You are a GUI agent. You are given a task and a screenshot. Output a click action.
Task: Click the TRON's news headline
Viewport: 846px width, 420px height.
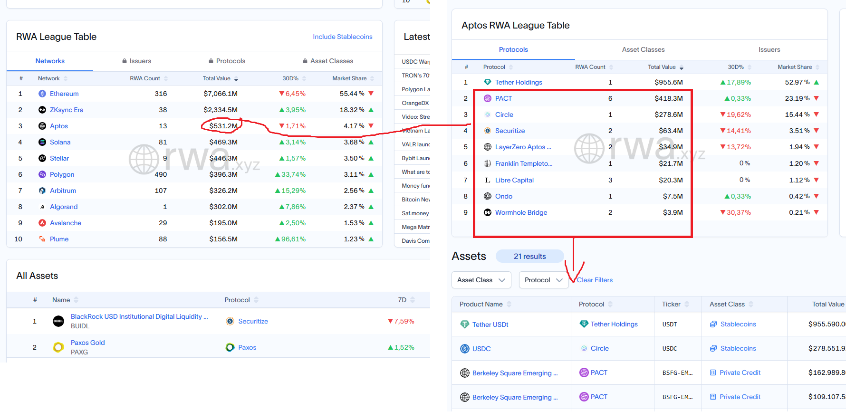click(x=416, y=75)
